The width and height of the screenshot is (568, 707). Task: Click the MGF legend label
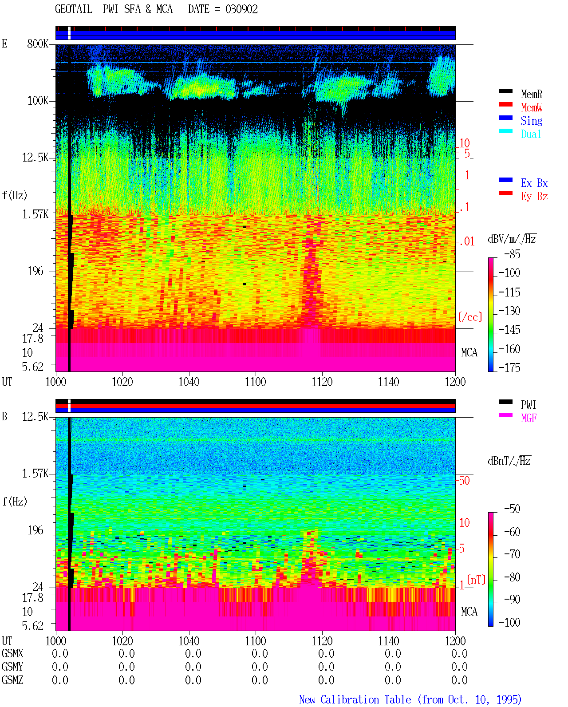coord(529,418)
